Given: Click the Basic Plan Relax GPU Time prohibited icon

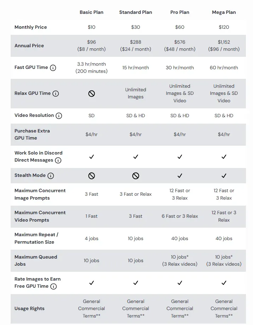Looking at the screenshot, I should [x=91, y=93].
